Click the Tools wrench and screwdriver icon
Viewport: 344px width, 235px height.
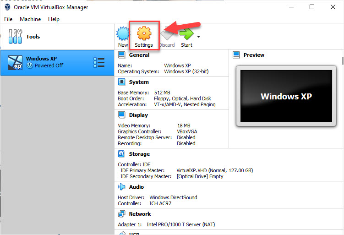pos(15,37)
